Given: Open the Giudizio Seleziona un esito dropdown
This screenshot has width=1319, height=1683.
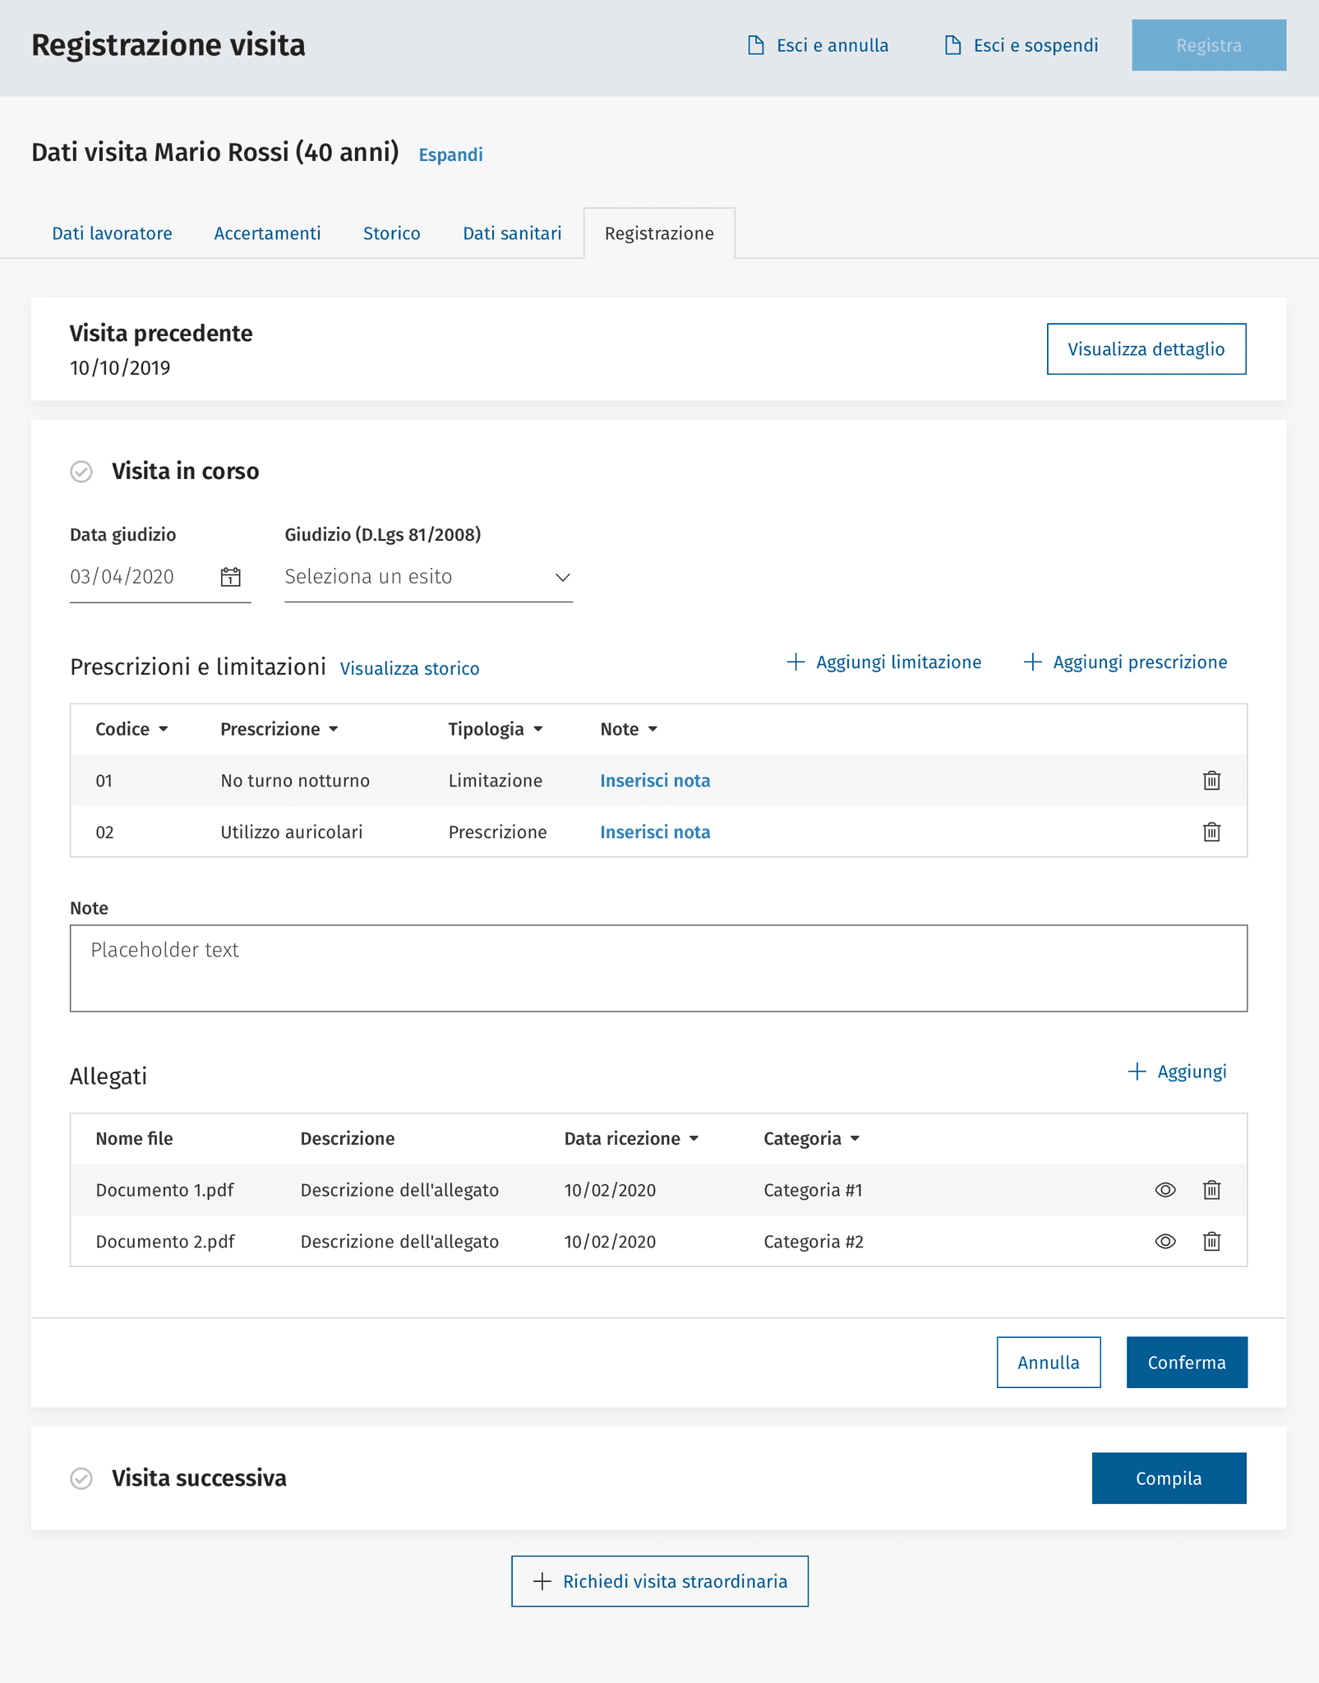Looking at the screenshot, I should pos(428,577).
